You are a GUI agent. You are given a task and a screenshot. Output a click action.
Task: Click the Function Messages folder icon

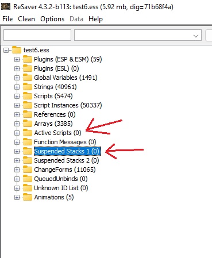pos(28,142)
